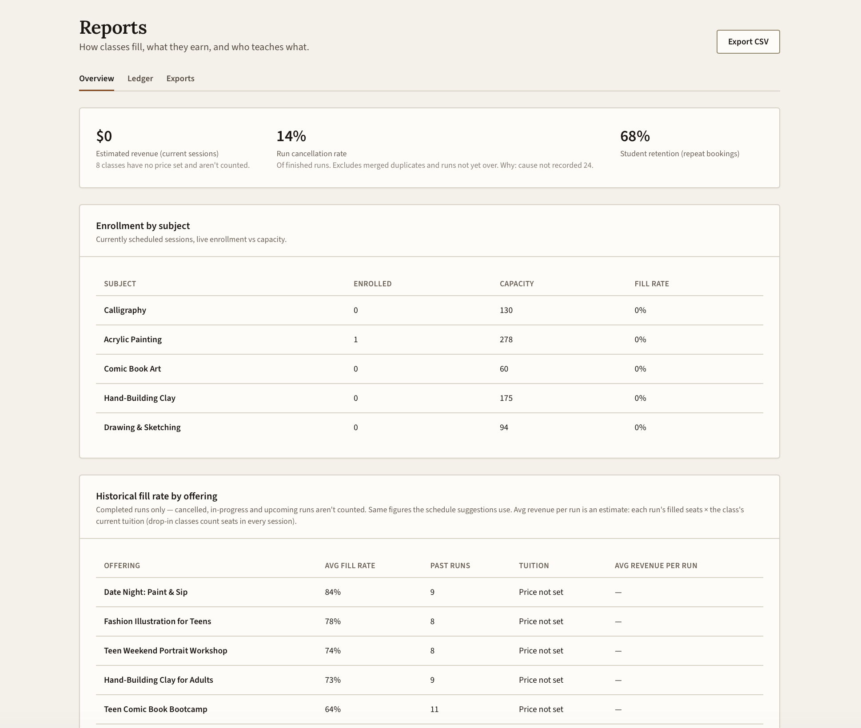Open the Exports tab
Screen dimensions: 861x728
[x=180, y=79]
